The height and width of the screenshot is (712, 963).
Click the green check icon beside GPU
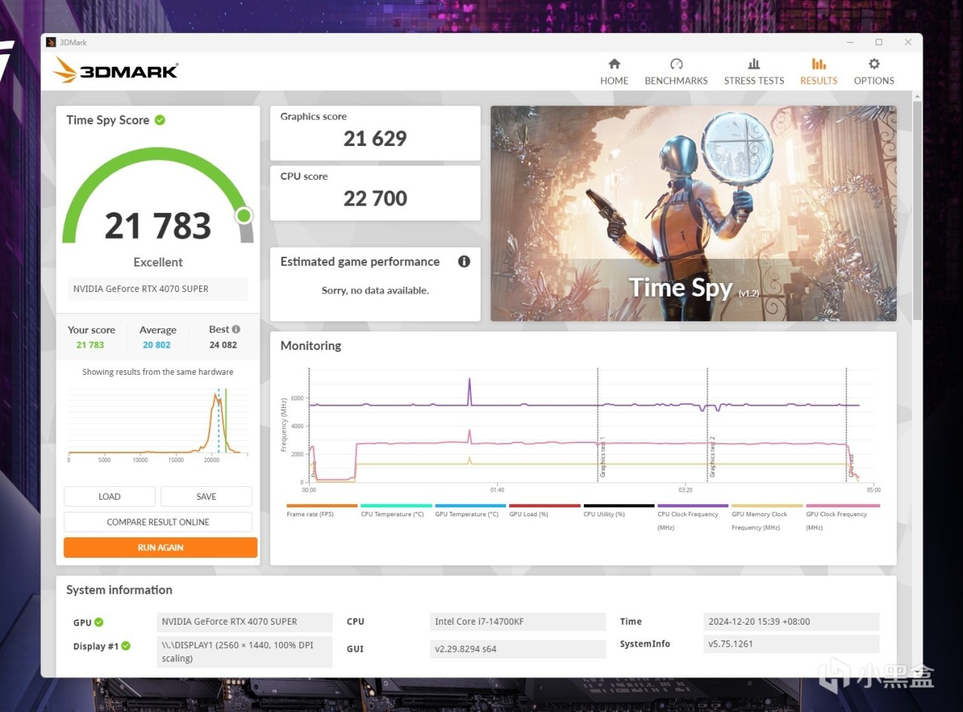tap(99, 622)
